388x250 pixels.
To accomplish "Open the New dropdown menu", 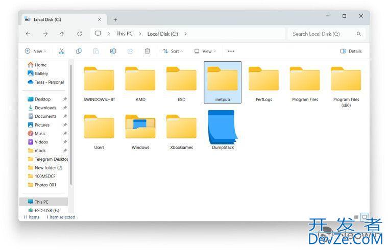I will point(35,51).
